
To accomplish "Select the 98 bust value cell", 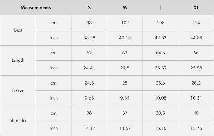I will coord(89,23).
